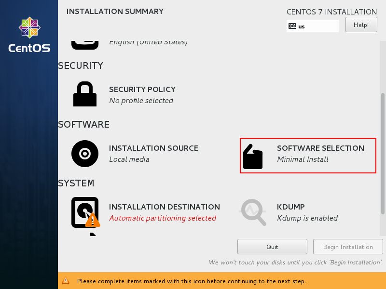Click the 'INSTALLATION SUMMARY' heading
Image resolution: width=386 pixels, height=289 pixels.
coord(115,11)
